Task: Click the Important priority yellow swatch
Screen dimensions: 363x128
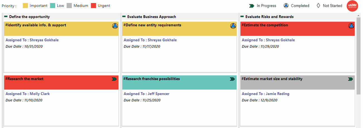Action: pyautogui.click(x=25, y=6)
